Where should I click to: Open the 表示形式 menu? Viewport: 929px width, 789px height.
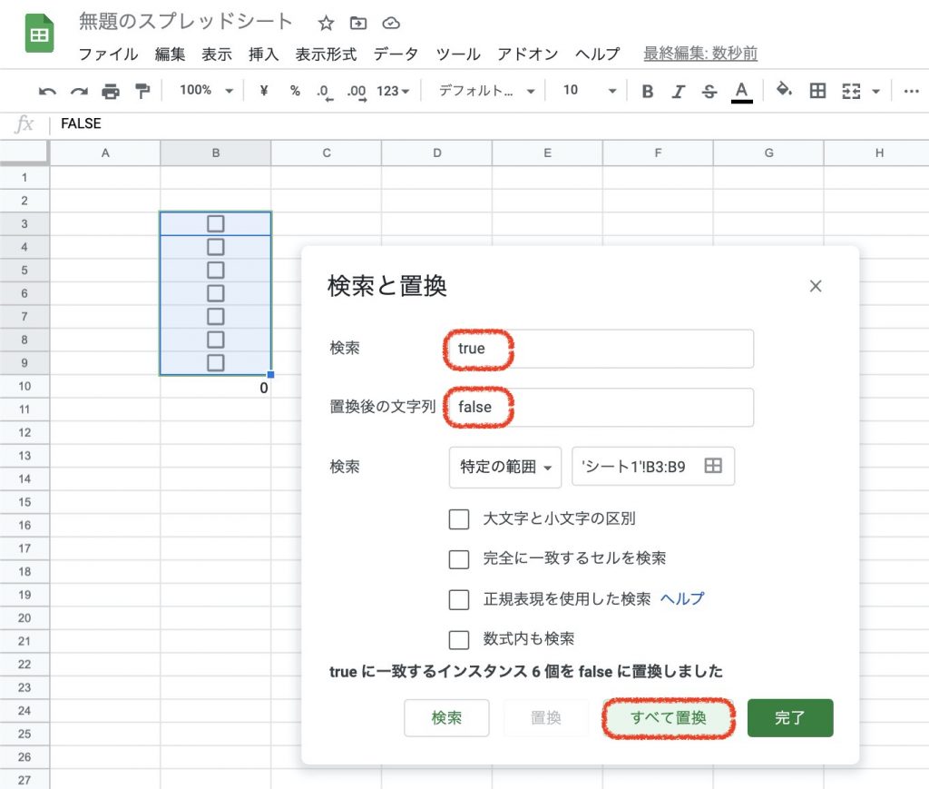(326, 54)
